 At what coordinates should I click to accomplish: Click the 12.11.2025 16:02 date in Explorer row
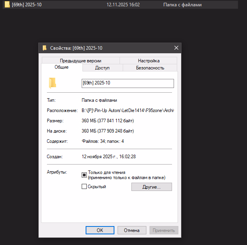coord(123,5)
